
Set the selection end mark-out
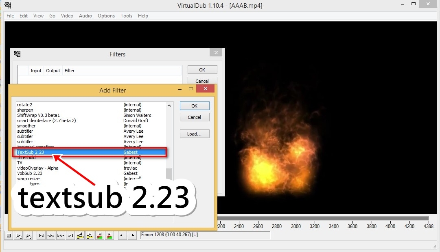pos(132,236)
